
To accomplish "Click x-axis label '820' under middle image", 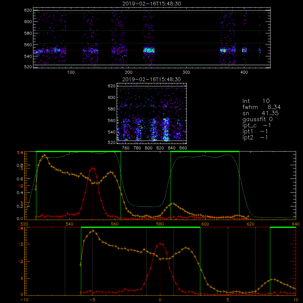I will tap(160, 148).
